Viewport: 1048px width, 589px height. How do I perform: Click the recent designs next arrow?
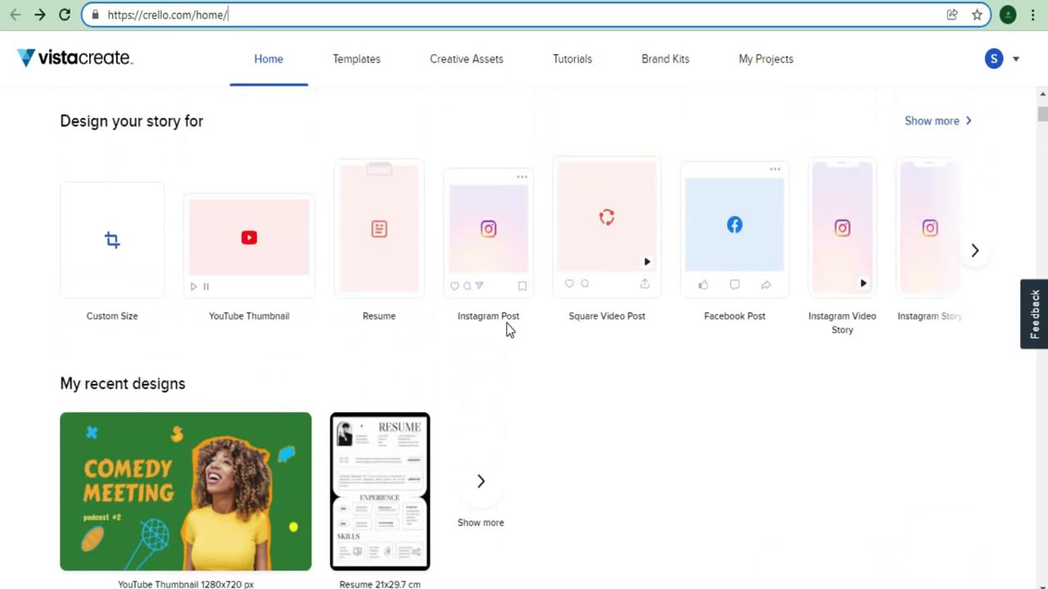481,481
